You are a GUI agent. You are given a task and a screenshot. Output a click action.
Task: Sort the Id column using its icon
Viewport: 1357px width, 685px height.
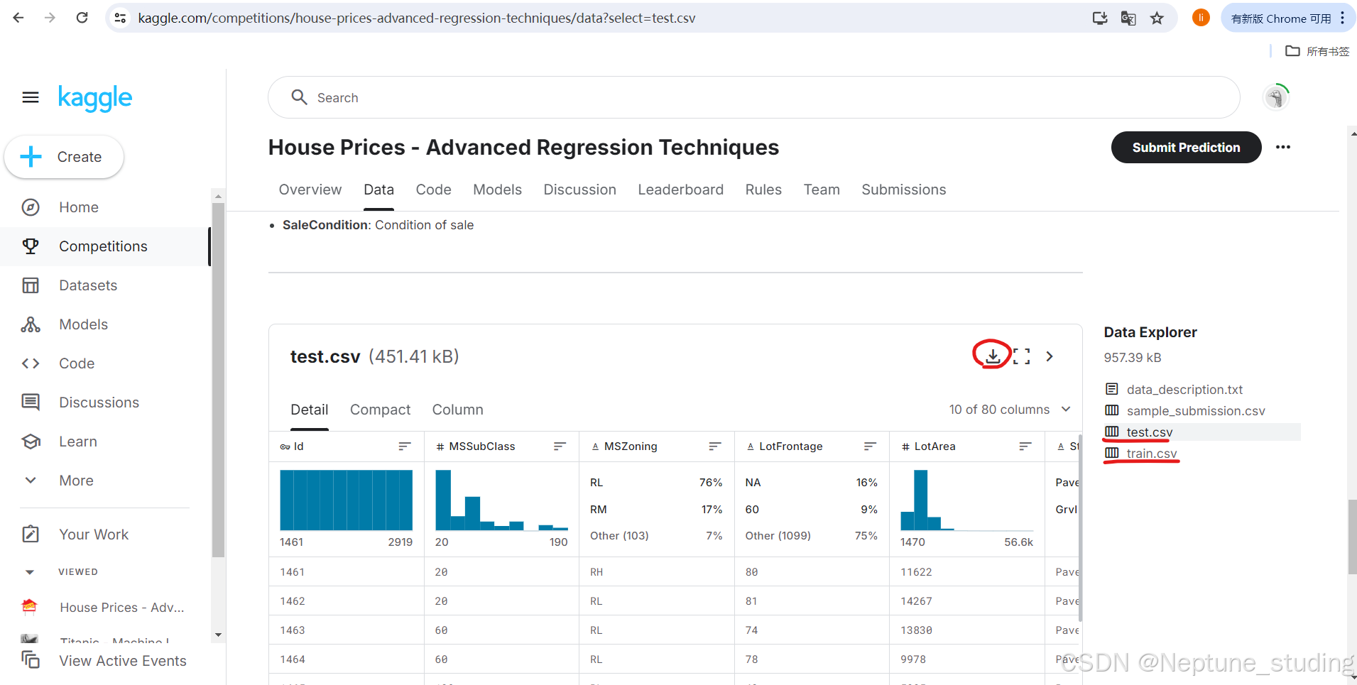point(405,446)
